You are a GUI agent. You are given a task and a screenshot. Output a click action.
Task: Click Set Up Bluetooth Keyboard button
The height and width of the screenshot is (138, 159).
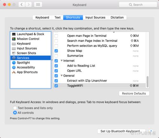[x=121, y=131]
